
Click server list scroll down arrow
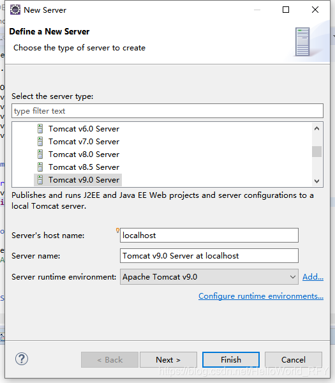click(317, 181)
